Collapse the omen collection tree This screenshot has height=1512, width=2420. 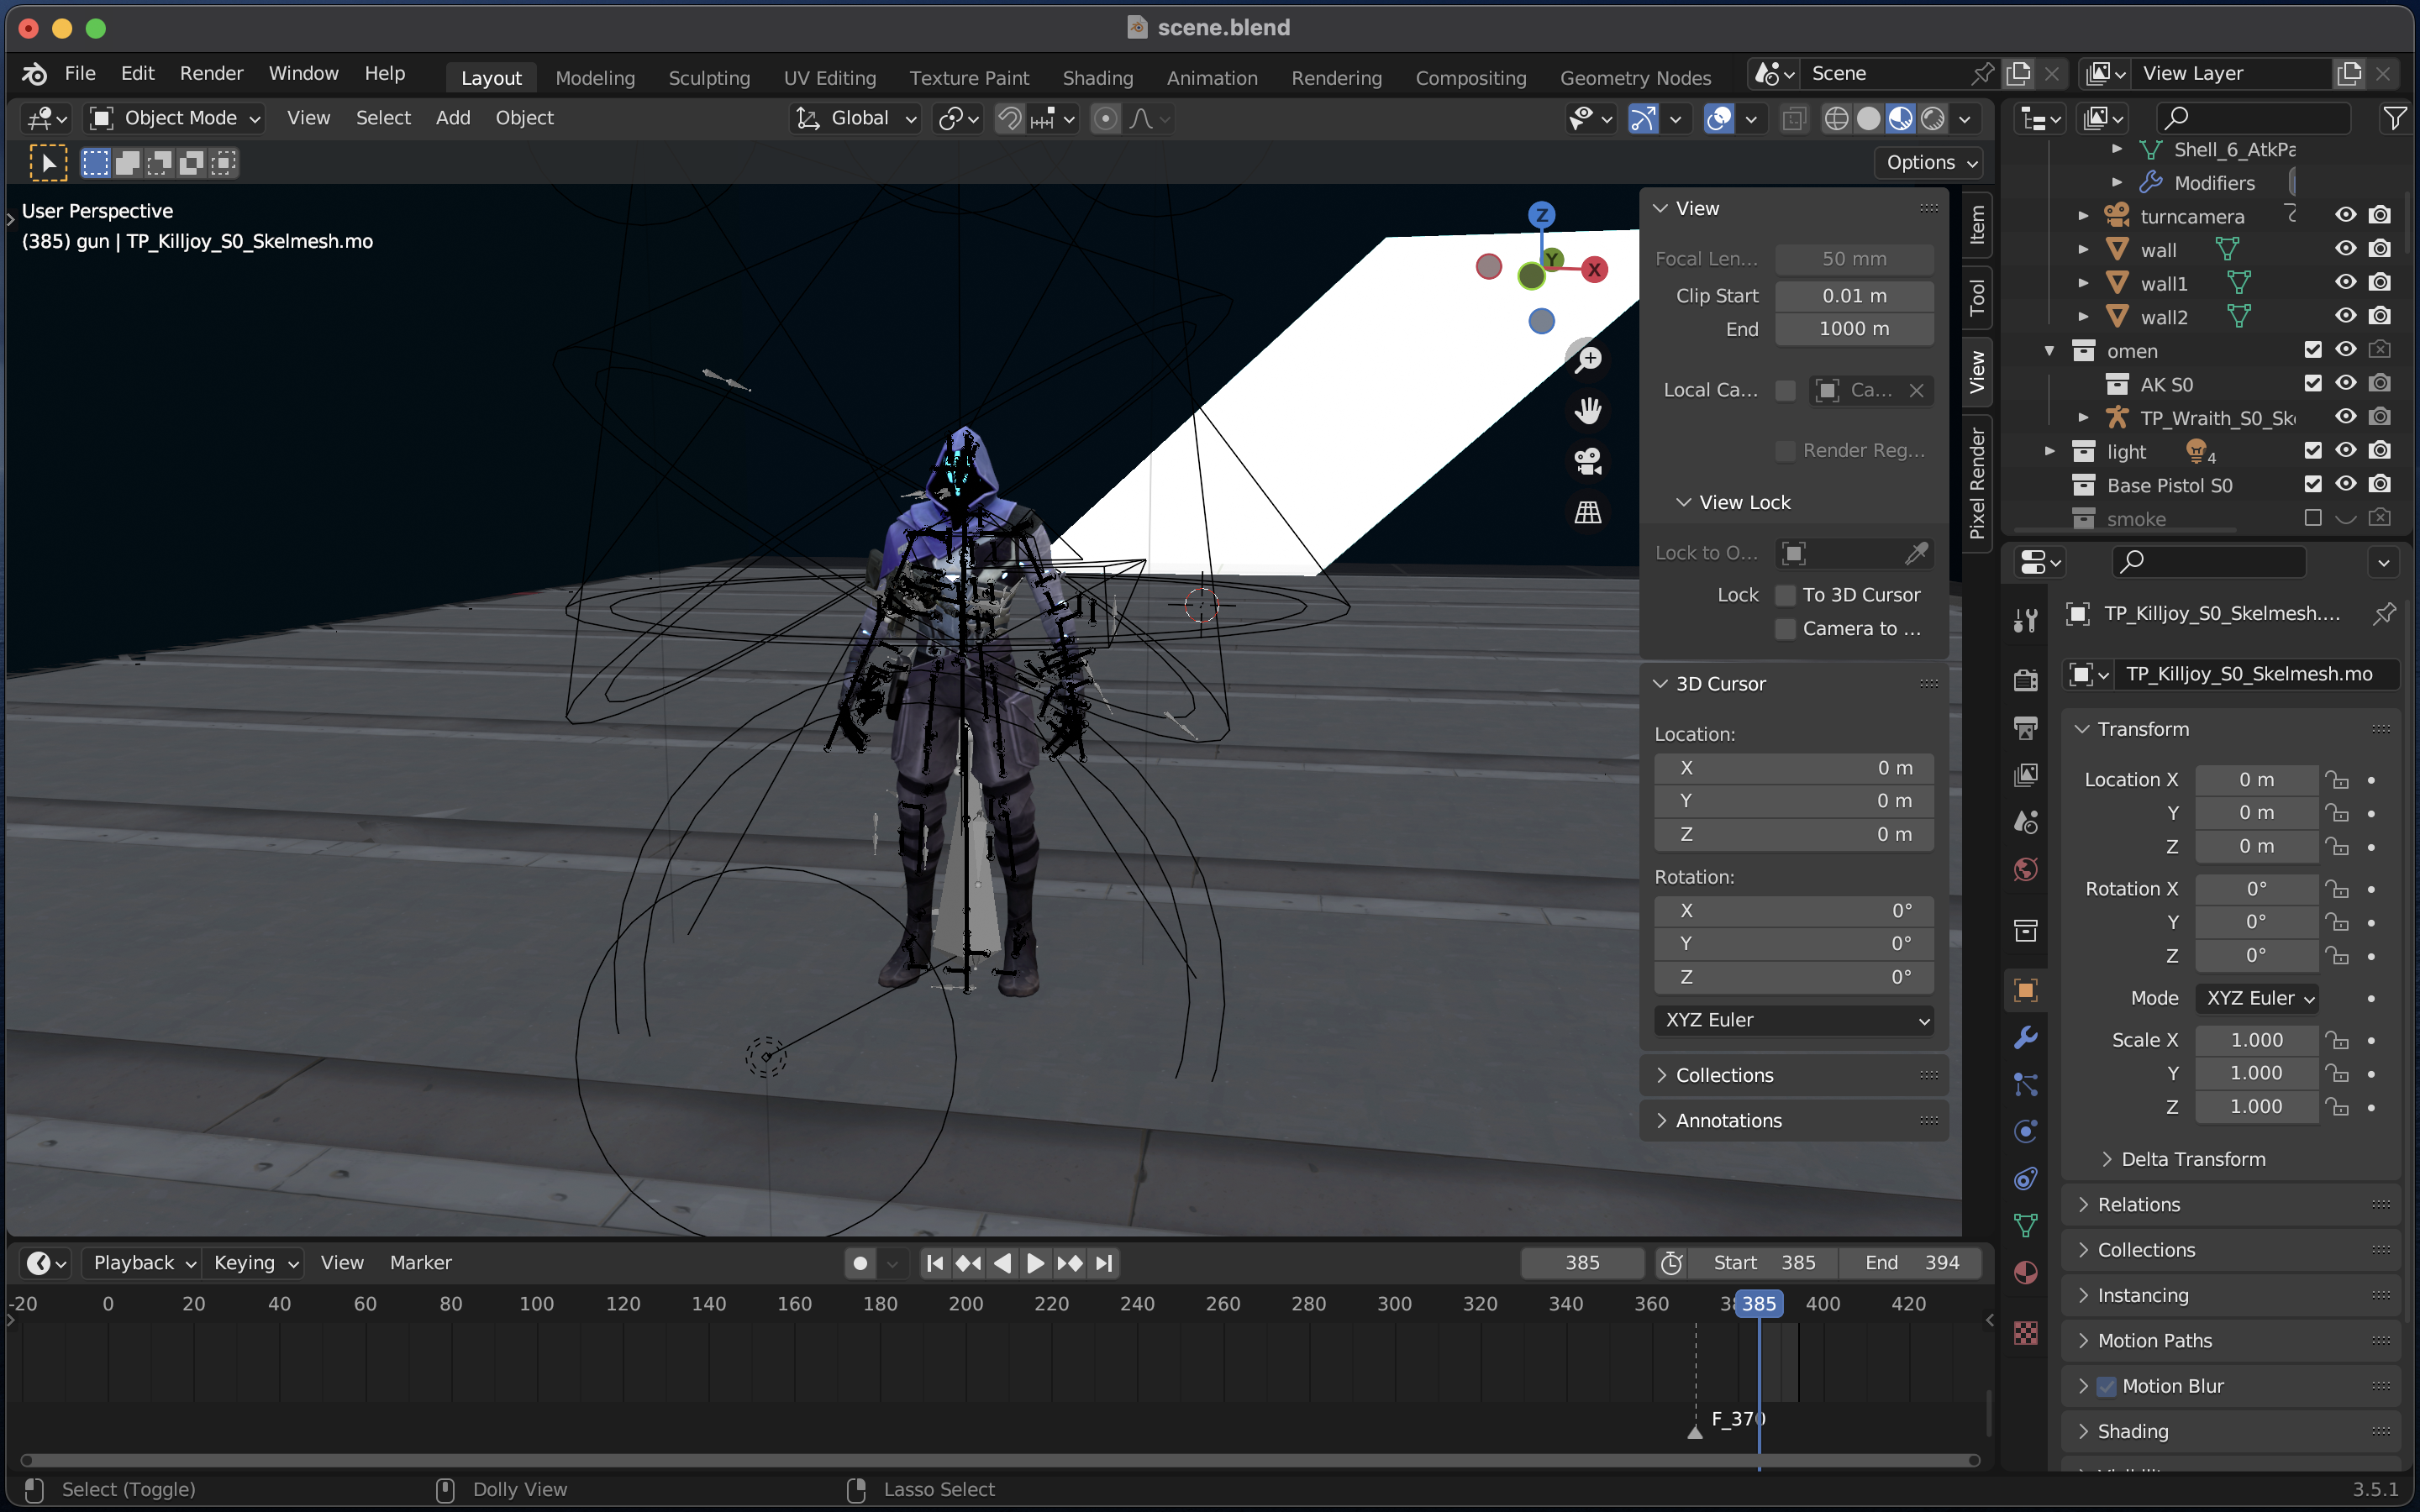click(2049, 351)
